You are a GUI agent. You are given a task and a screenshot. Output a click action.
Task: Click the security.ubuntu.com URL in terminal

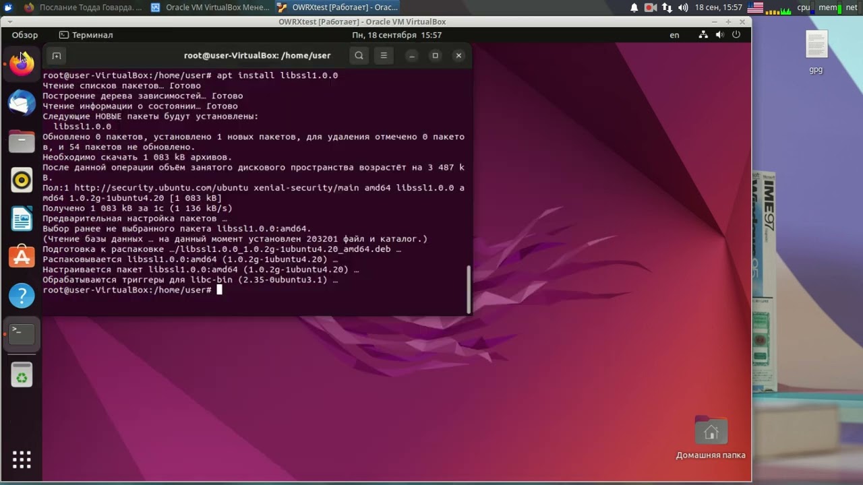[161, 188]
